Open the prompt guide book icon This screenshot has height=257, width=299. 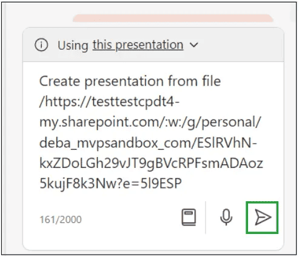189,217
